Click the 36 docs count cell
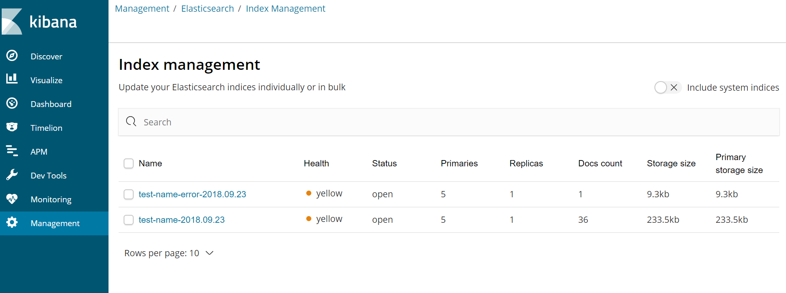Image resolution: width=786 pixels, height=293 pixels. click(x=583, y=220)
